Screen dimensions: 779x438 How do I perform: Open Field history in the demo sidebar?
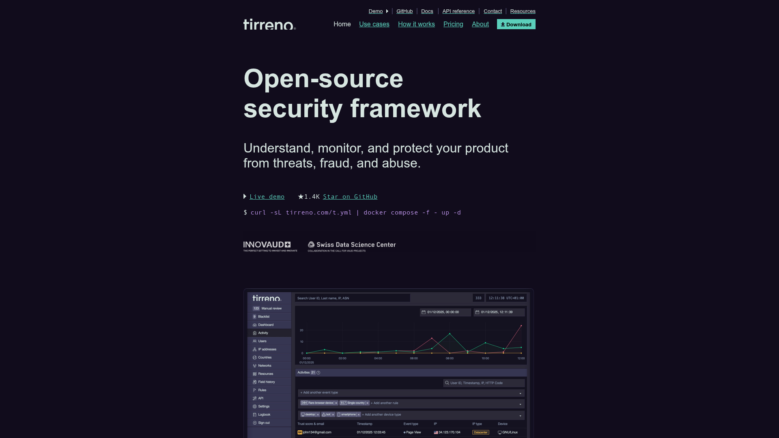click(x=269, y=382)
